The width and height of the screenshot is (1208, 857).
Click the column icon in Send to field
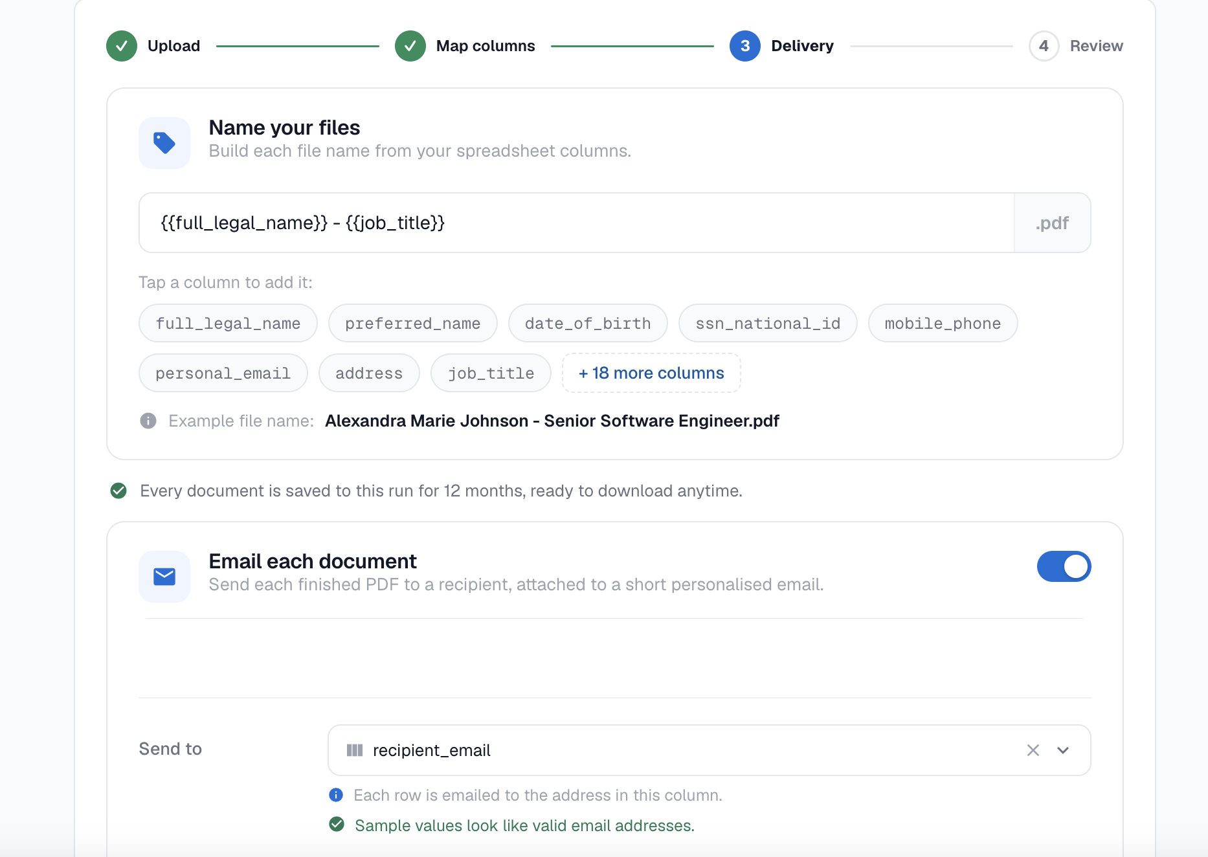click(355, 750)
